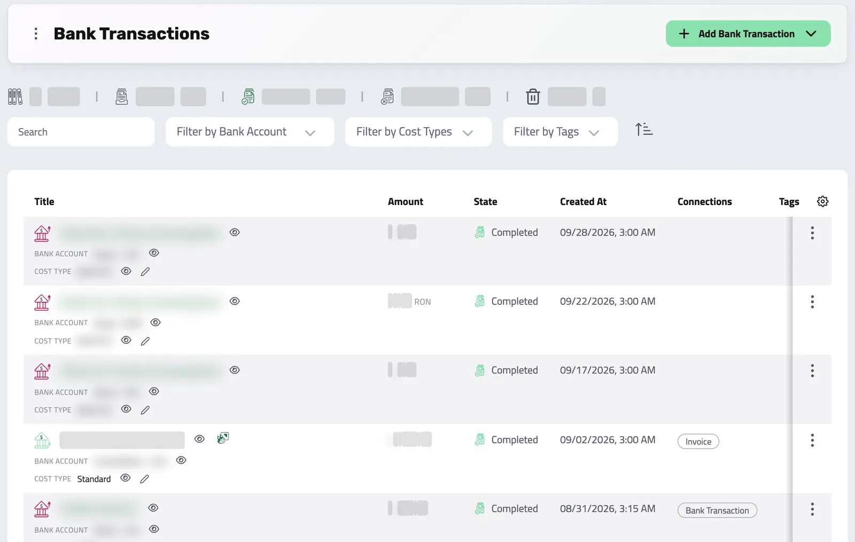
Task: Click the green completed-transactions icon in stats bar
Action: click(248, 97)
